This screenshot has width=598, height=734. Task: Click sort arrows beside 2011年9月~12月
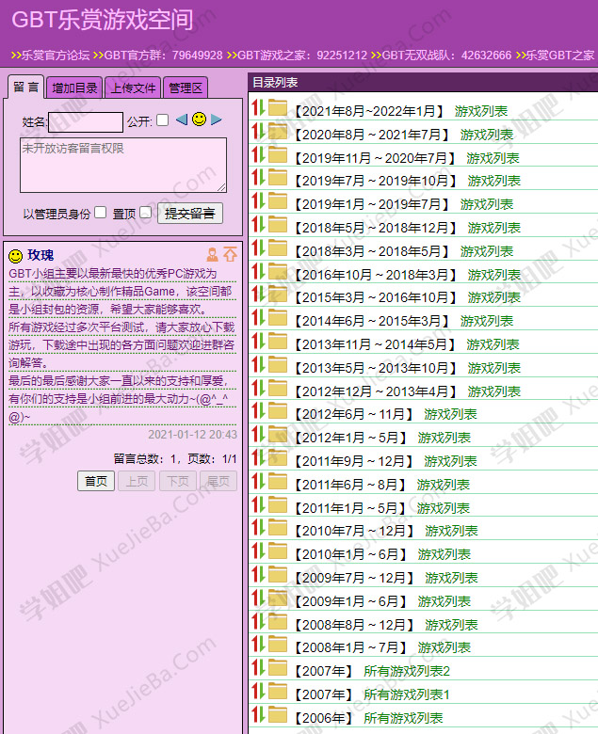pos(258,457)
